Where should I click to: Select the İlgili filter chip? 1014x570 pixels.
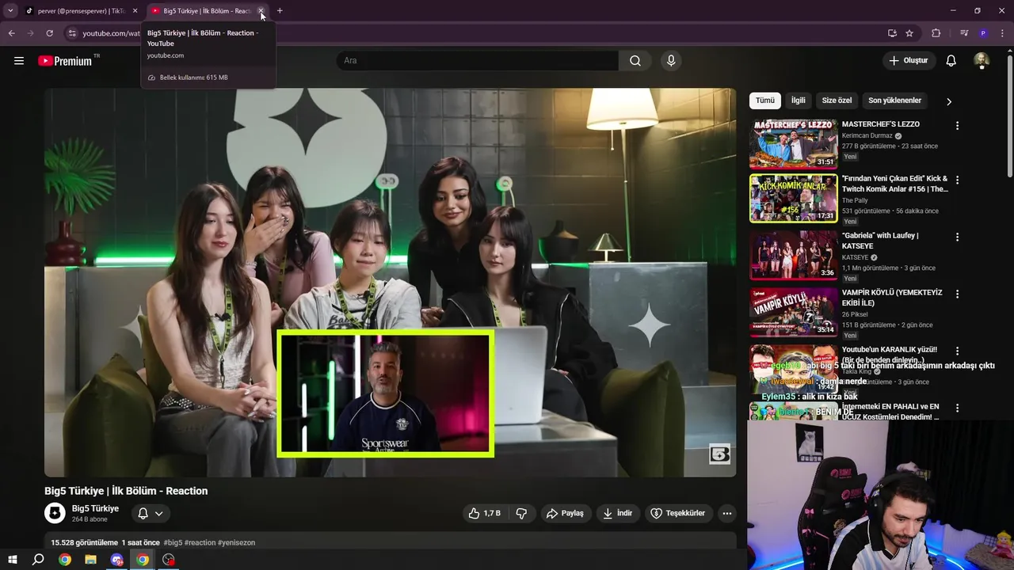coord(798,101)
